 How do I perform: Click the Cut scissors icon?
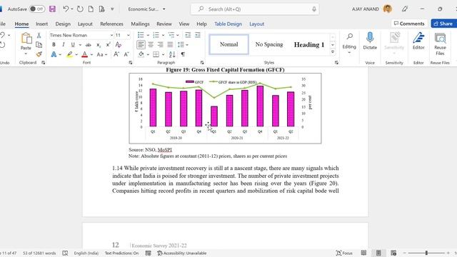tap(39, 35)
